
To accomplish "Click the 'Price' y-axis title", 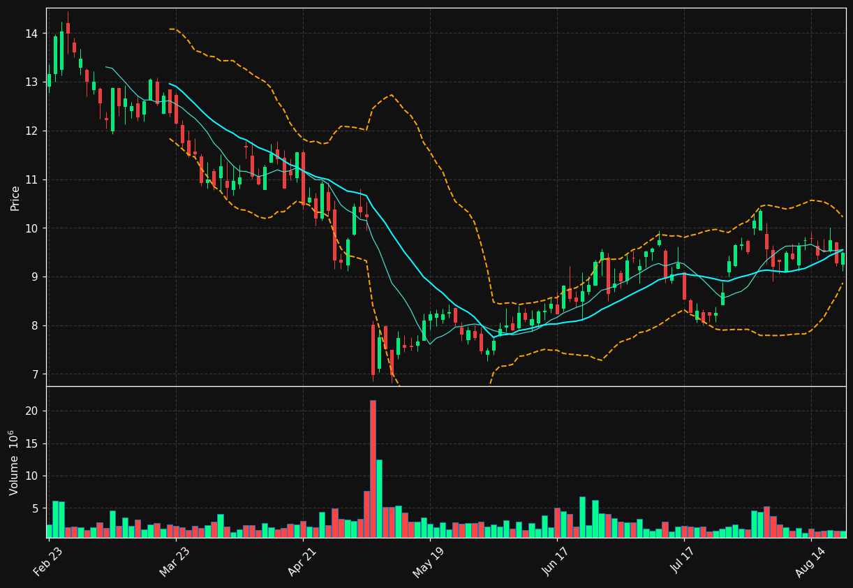I will point(15,198).
